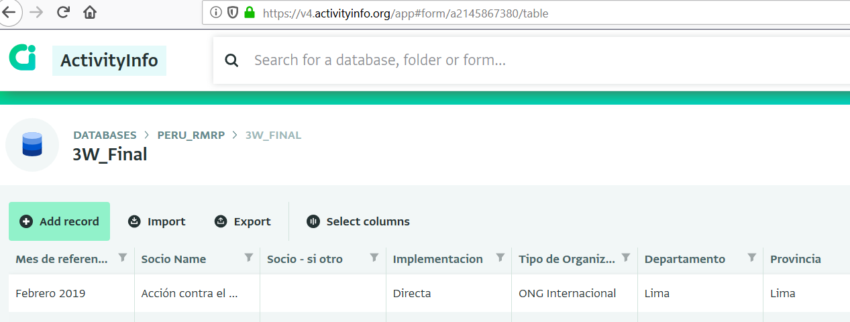
Task: Open Select columns
Action: [x=358, y=221]
